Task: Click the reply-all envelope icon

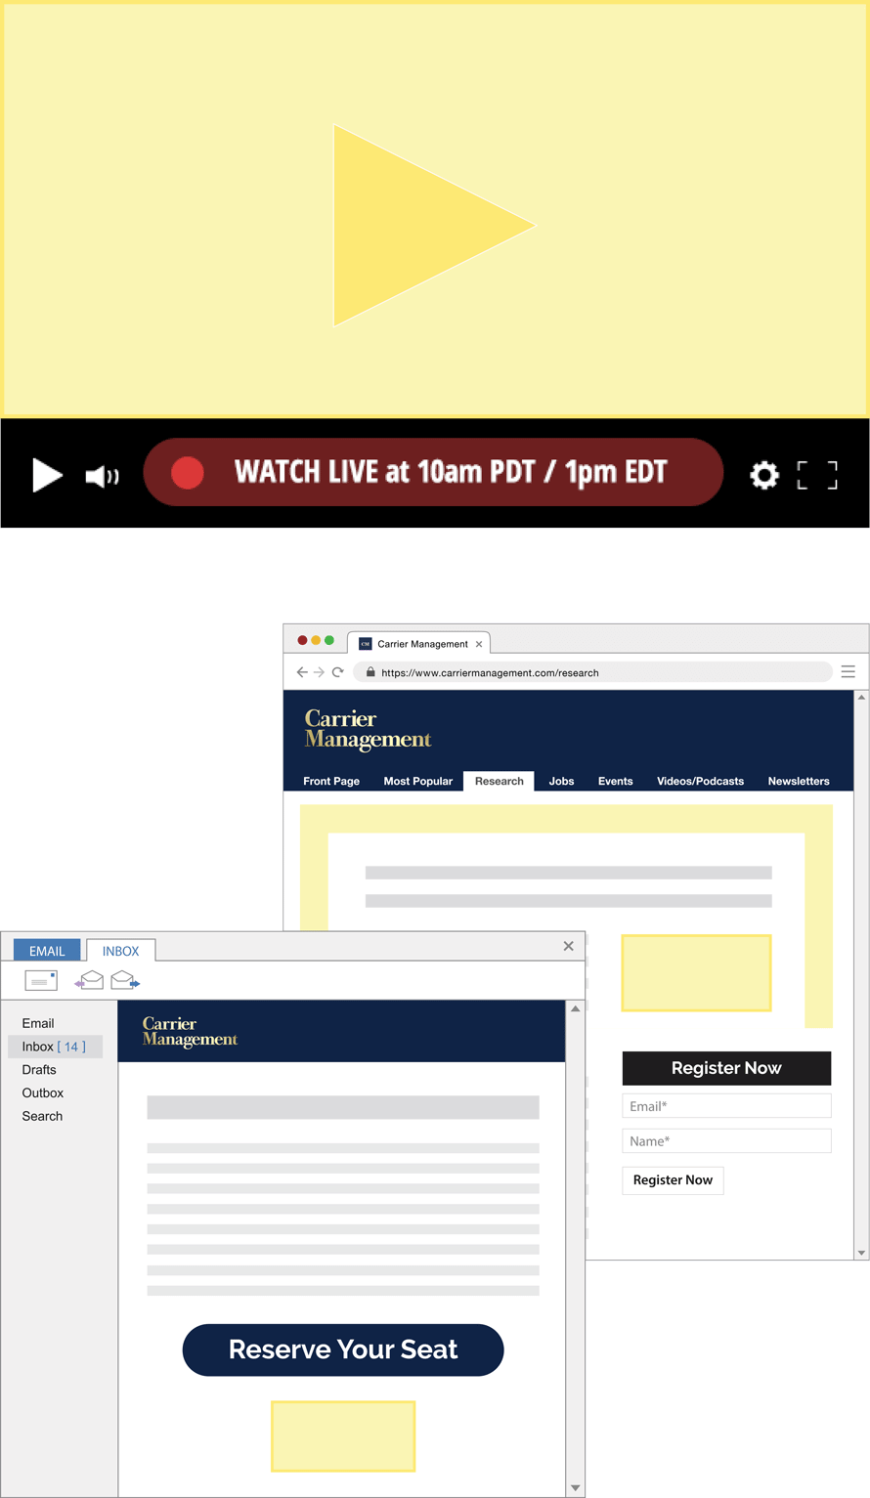Action: click(x=89, y=980)
